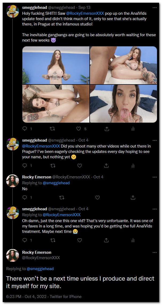Like the Sep 13 tweet with 5 likes

(x=79, y=129)
